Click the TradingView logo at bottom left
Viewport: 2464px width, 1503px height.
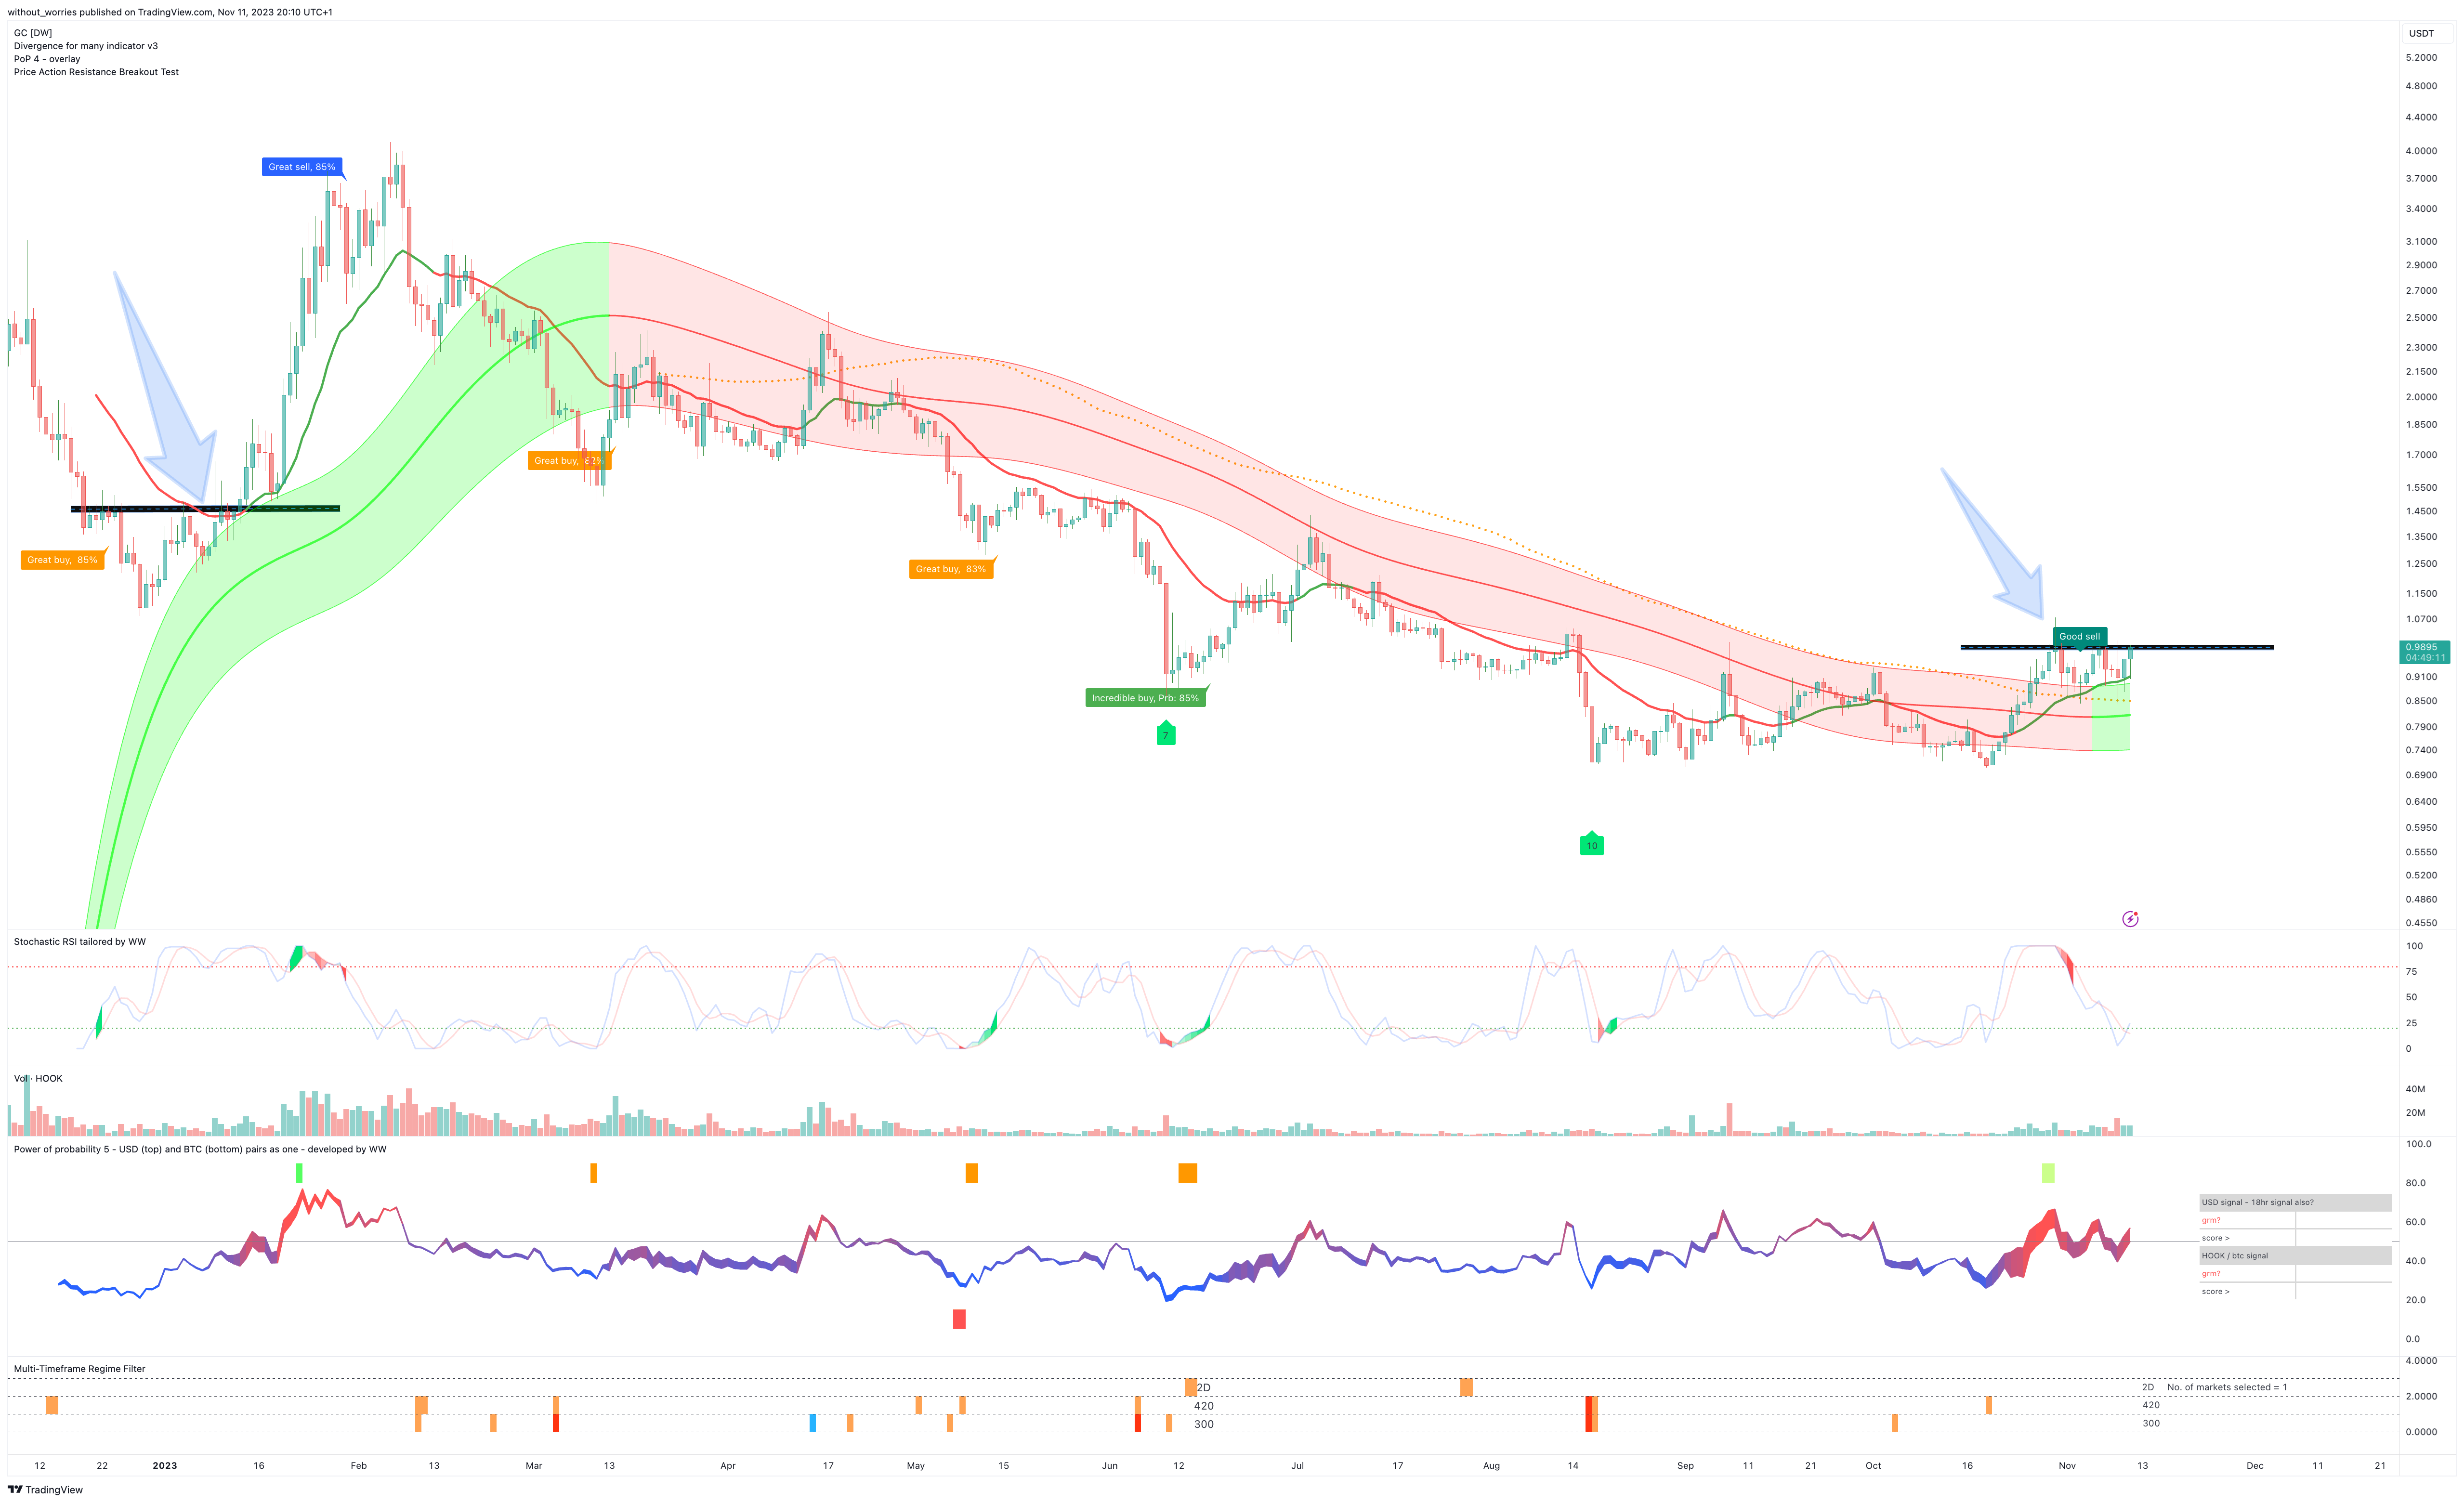[x=45, y=1489]
